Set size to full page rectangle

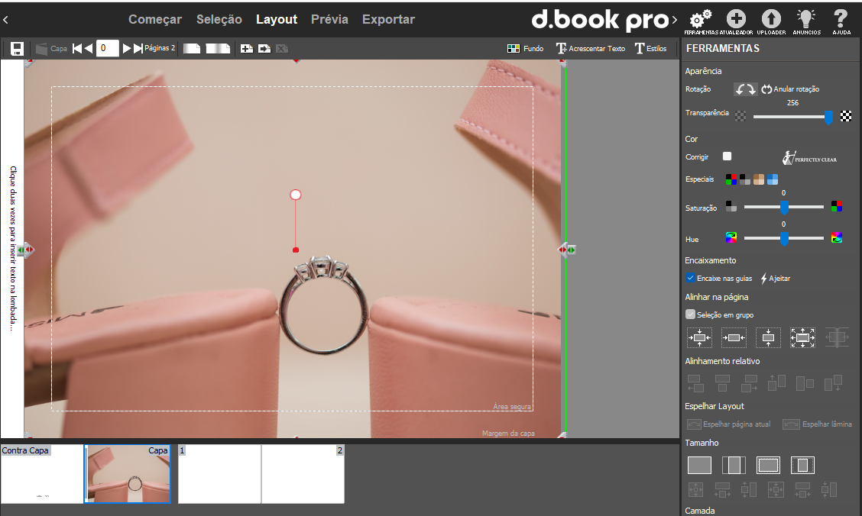699,466
